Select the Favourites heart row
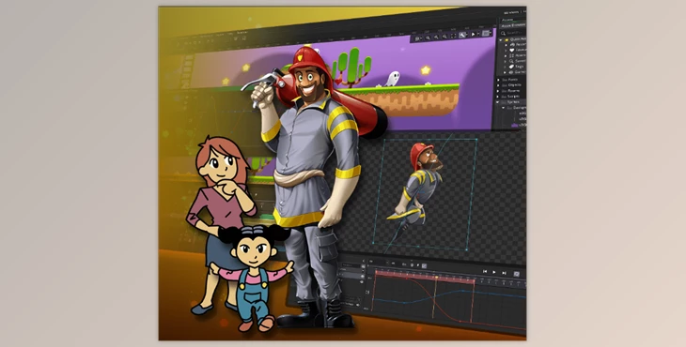 click(x=515, y=50)
